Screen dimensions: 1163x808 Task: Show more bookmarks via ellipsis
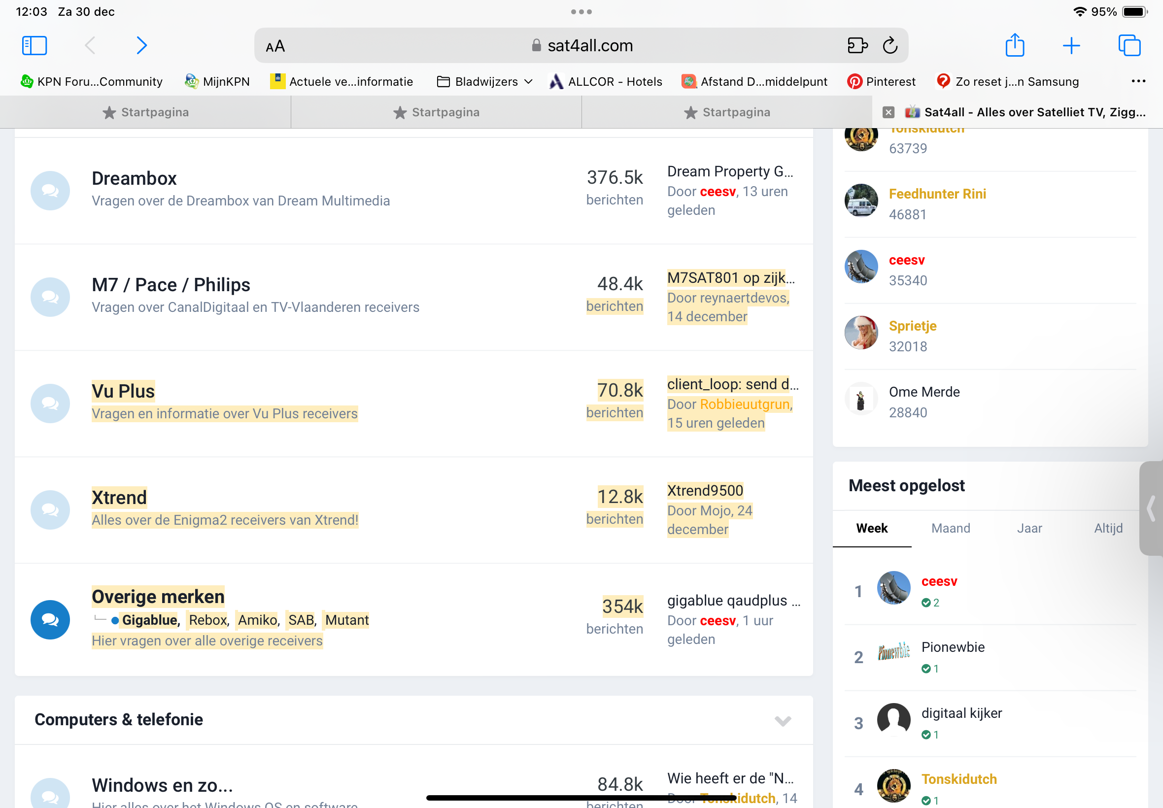(x=1138, y=81)
